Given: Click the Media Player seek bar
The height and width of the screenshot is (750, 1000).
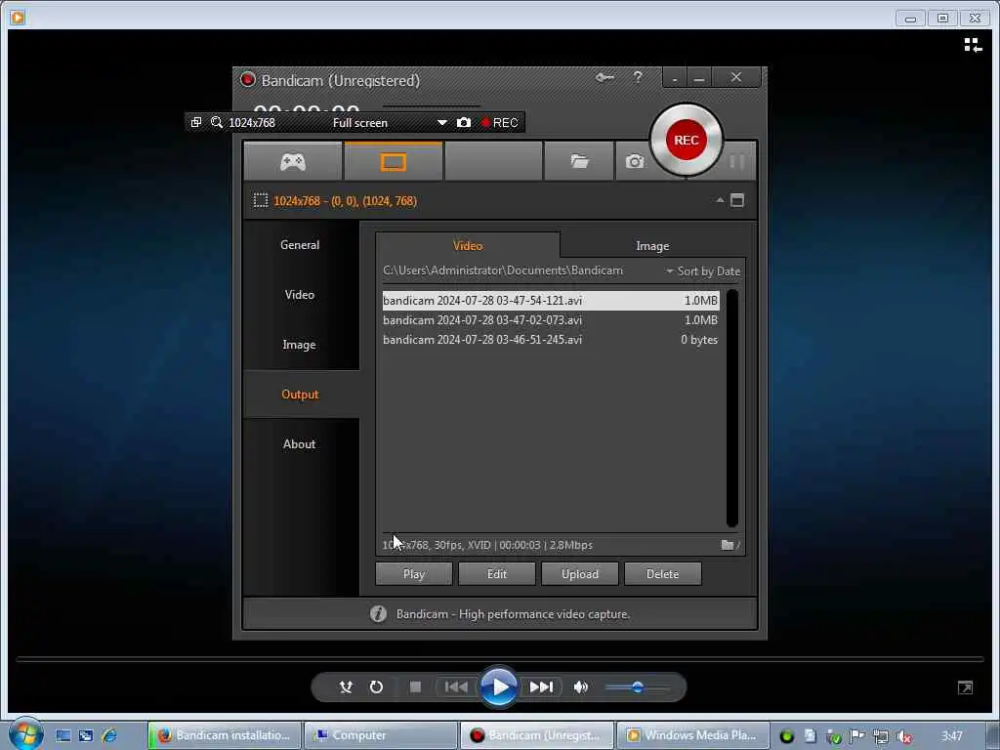Looking at the screenshot, I should click(x=500, y=658).
